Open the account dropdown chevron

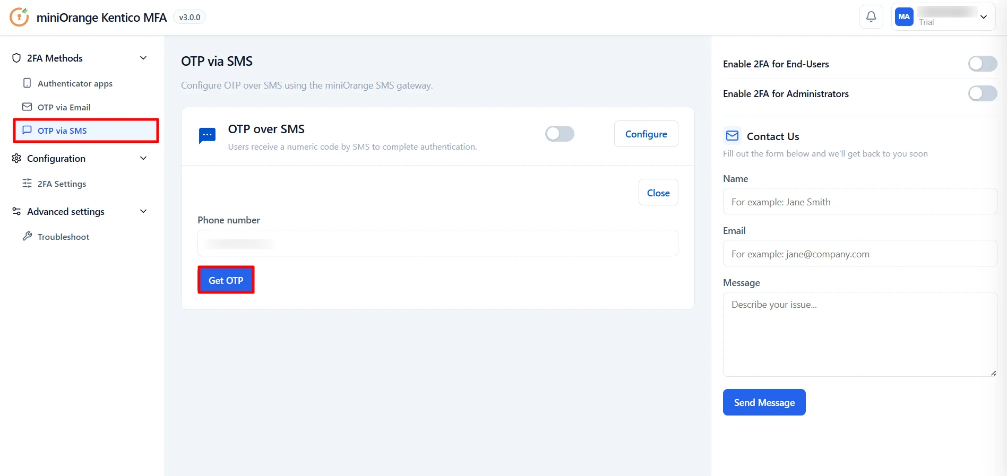[x=984, y=17]
